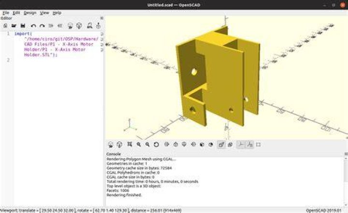Click the "Console" panel title

pyautogui.click(x=114, y=154)
